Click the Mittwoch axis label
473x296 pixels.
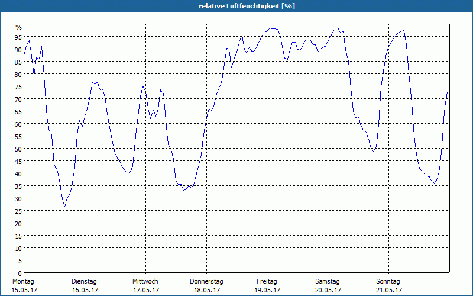[145, 281]
